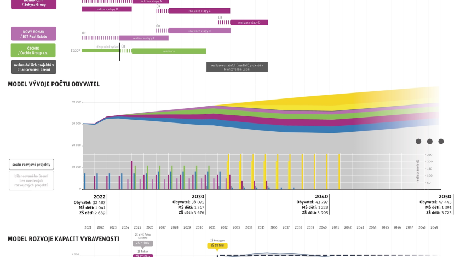The height and width of the screenshot is (257, 460).
Task: Click the ZŠ Rohan label
Action: (143, 252)
